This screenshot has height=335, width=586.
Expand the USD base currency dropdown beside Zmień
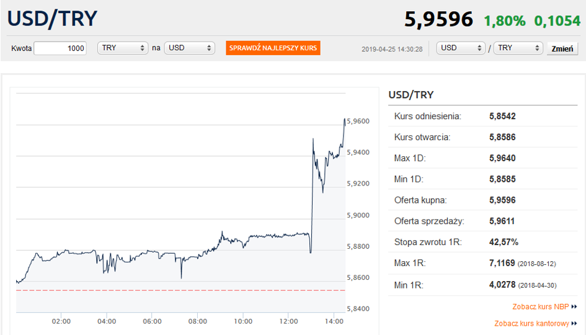point(461,48)
